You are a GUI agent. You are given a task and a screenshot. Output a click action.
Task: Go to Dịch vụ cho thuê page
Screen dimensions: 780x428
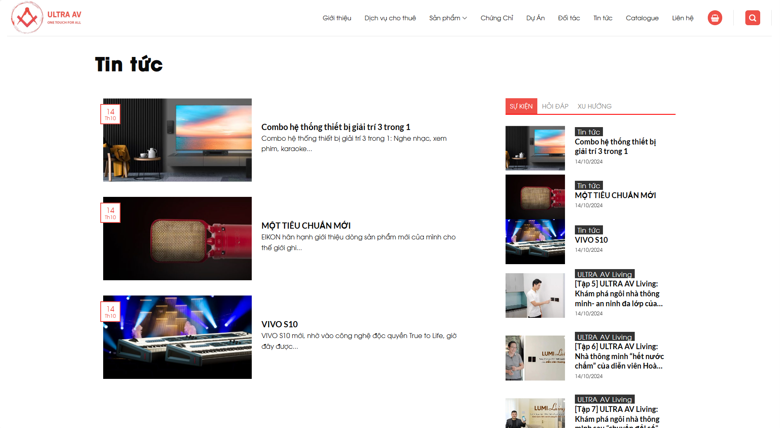pyautogui.click(x=390, y=18)
